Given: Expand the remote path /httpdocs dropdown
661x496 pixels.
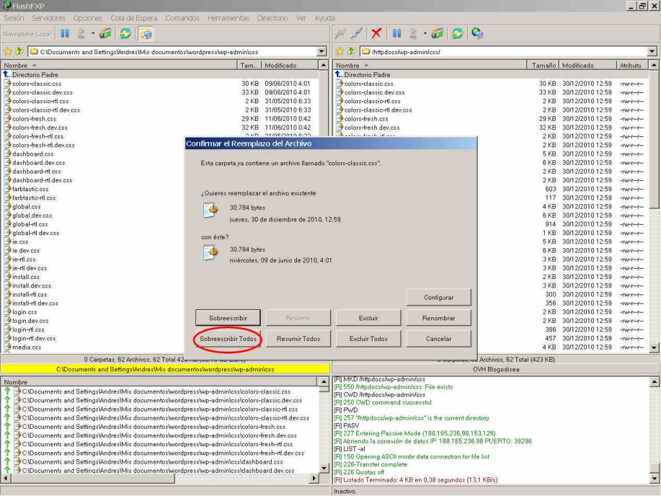Looking at the screenshot, I should (x=652, y=52).
